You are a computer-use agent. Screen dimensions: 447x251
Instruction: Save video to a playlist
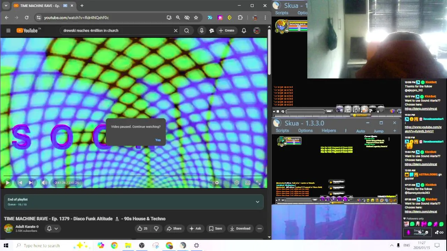coord(215,229)
